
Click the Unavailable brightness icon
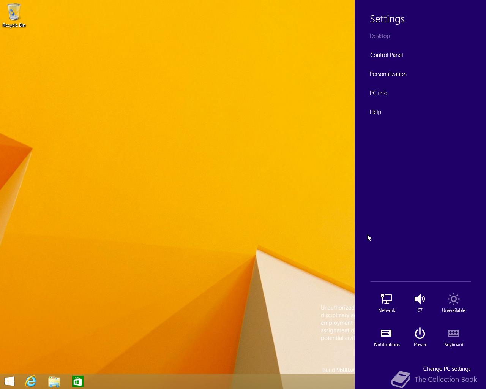(x=453, y=303)
